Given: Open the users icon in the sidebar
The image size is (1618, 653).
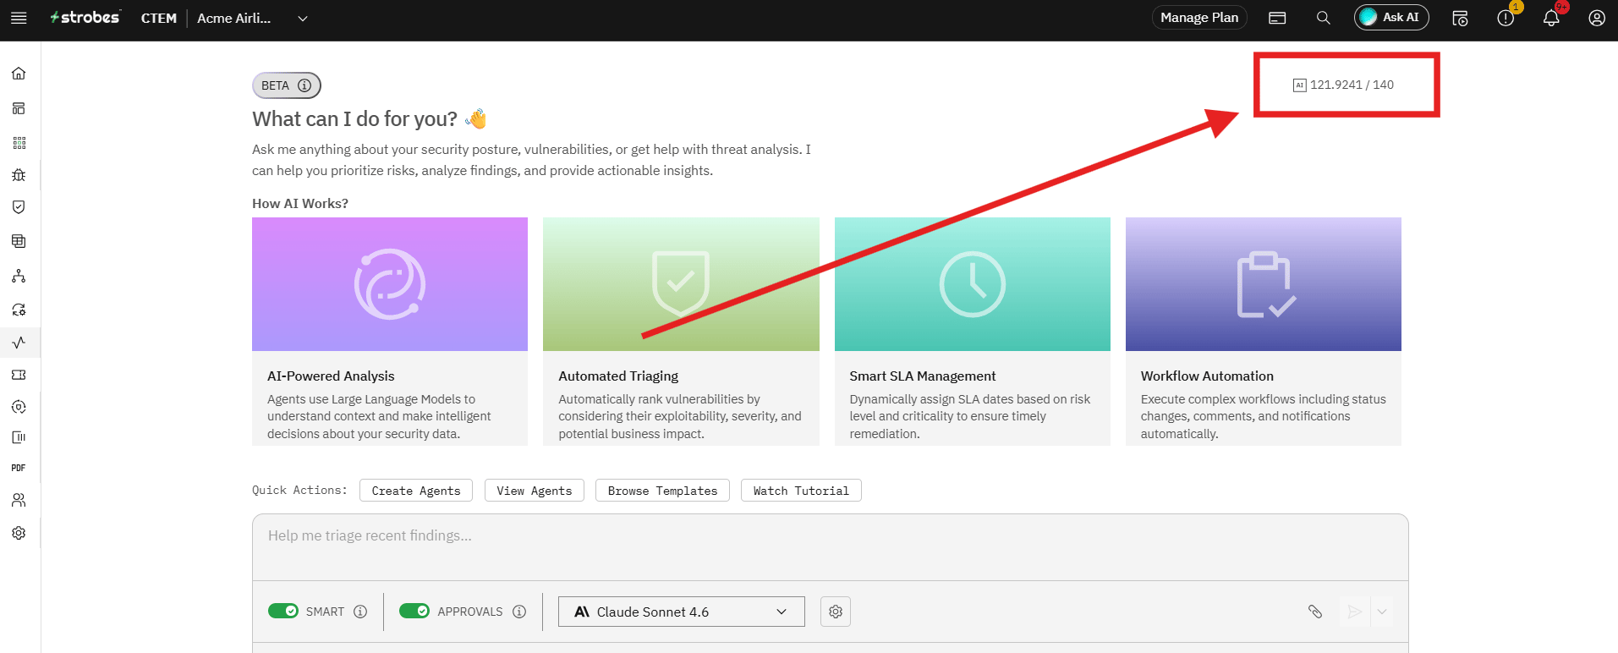Looking at the screenshot, I should pyautogui.click(x=19, y=500).
